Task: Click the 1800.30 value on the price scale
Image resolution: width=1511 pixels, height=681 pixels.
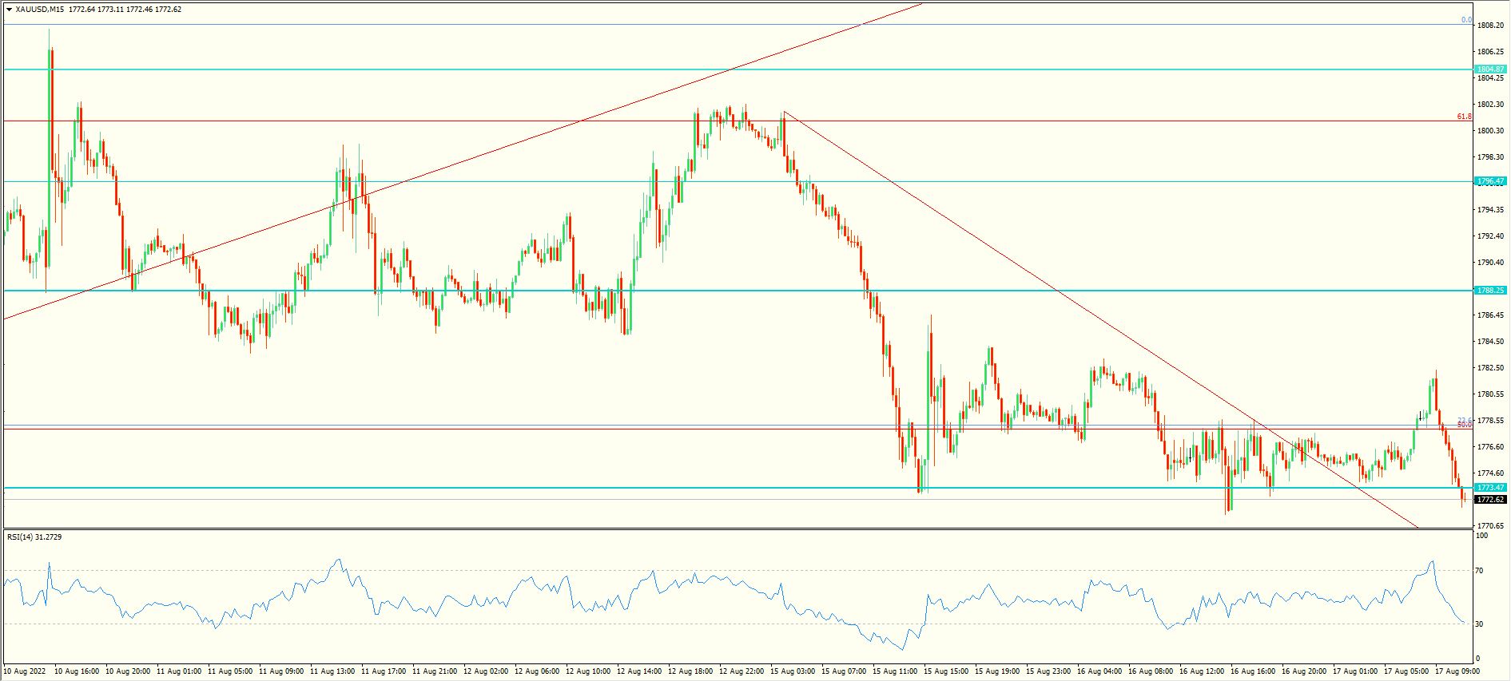Action: pos(1491,131)
